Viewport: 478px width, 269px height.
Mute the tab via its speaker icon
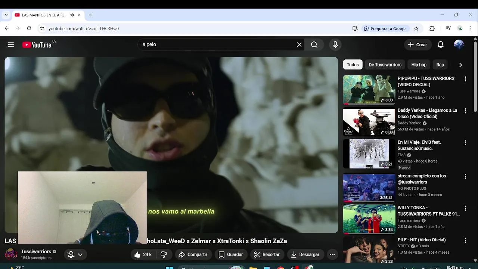point(72,15)
